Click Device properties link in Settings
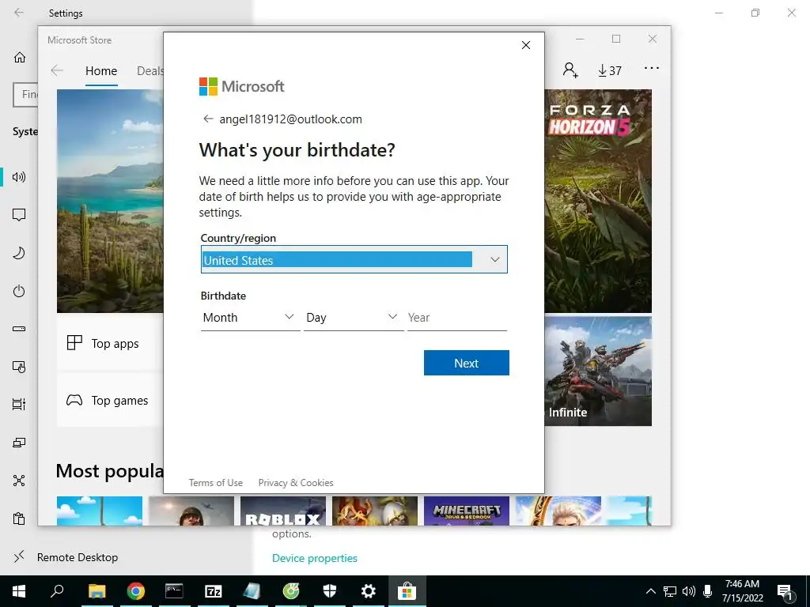The height and width of the screenshot is (607, 810). pyautogui.click(x=315, y=558)
